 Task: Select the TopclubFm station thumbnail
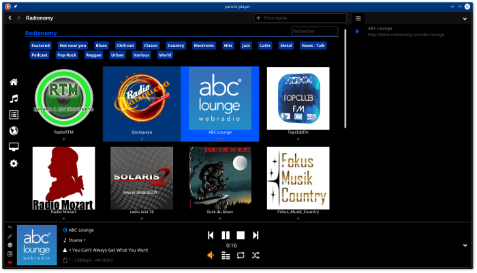pyautogui.click(x=298, y=98)
